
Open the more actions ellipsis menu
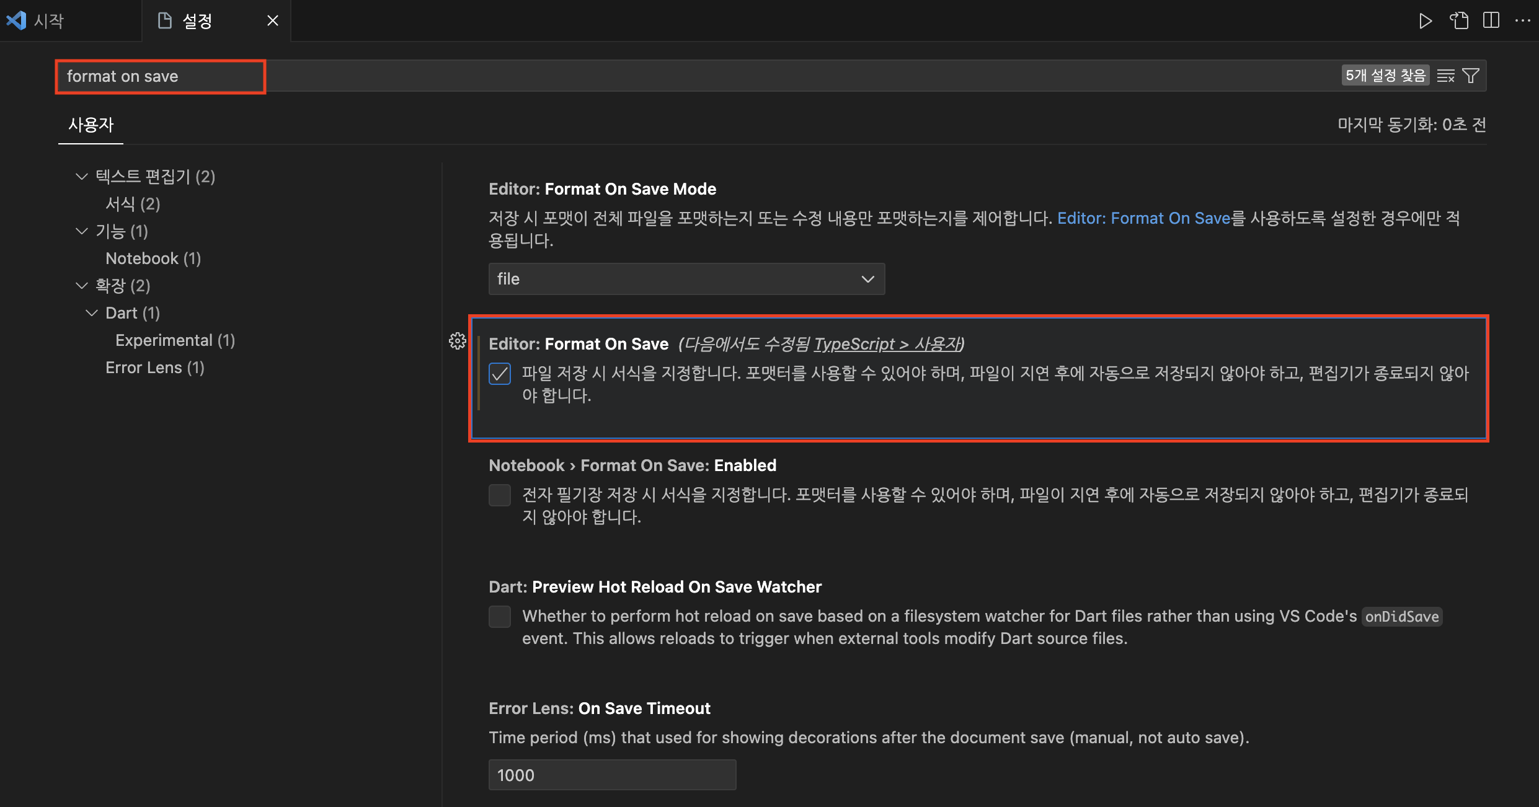click(1522, 21)
